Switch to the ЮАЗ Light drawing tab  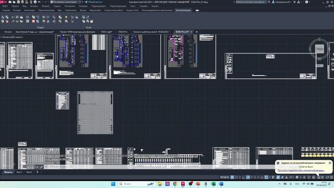pyautogui.click(x=106, y=32)
